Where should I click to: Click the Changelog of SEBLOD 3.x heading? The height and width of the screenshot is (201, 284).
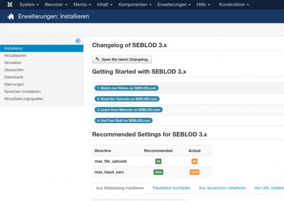pos(130,45)
